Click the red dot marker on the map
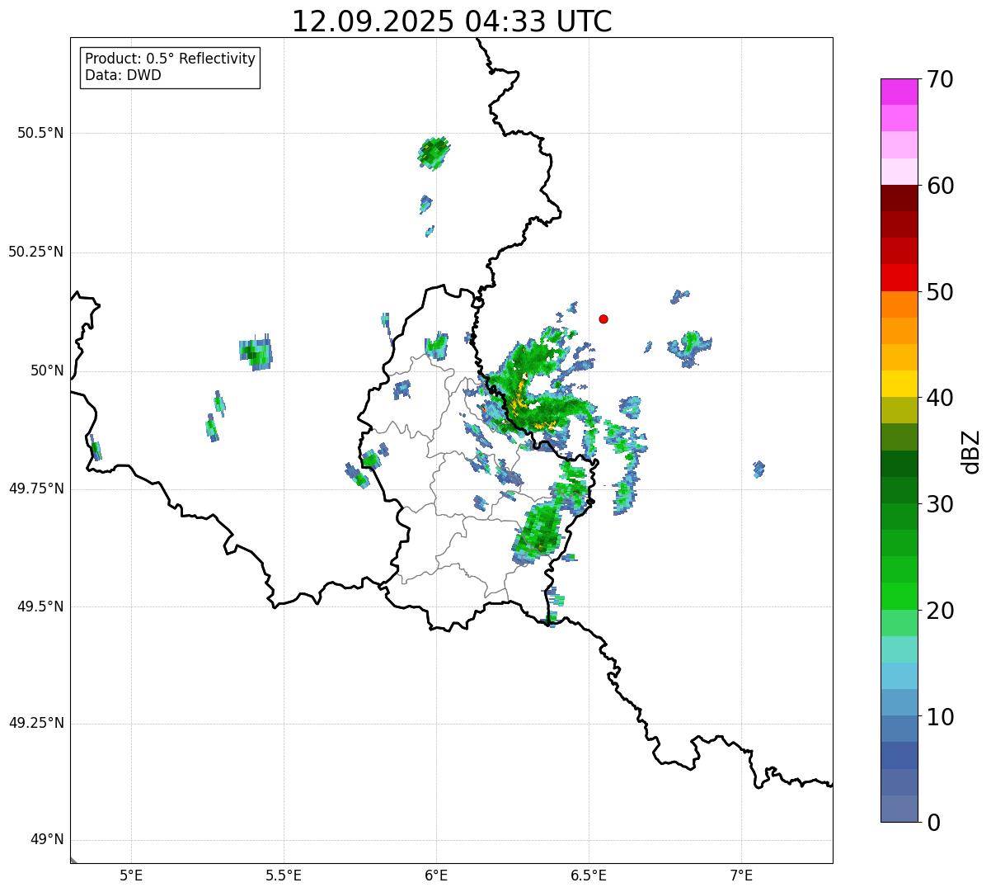This screenshot has width=991, height=892. coord(604,319)
